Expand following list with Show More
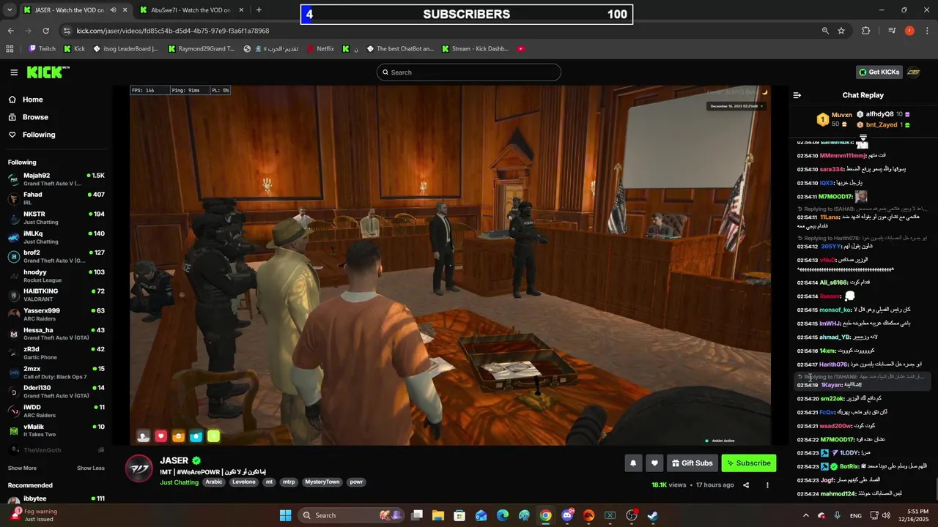This screenshot has width=938, height=527. point(22,468)
